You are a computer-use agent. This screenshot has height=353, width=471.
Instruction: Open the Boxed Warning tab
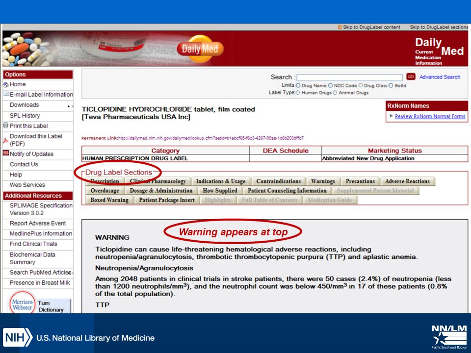109,200
